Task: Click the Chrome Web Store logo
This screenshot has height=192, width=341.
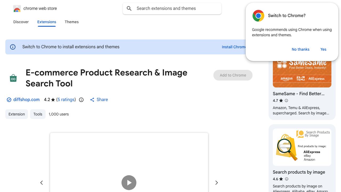Action: click(x=17, y=9)
